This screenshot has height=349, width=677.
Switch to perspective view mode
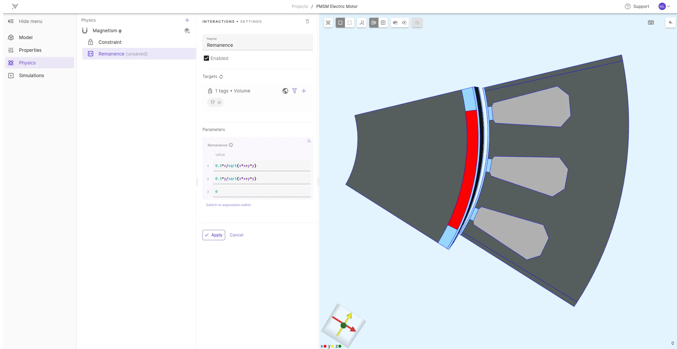click(x=374, y=23)
